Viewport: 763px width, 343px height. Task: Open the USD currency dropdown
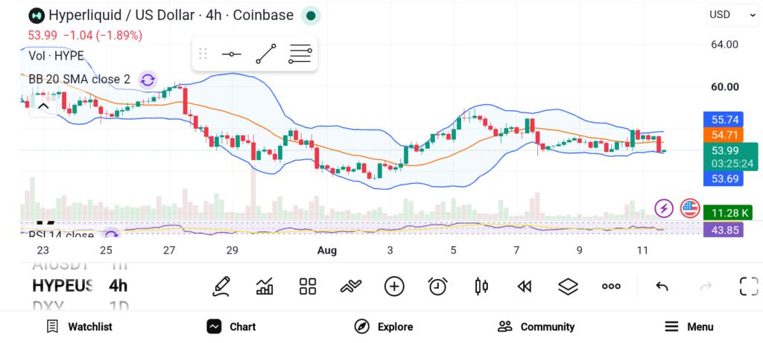(x=732, y=15)
